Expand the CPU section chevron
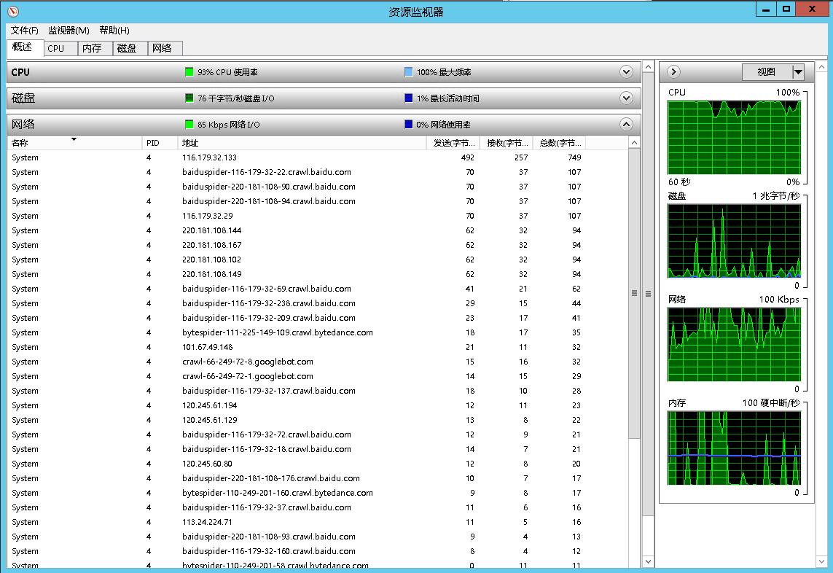 (625, 72)
